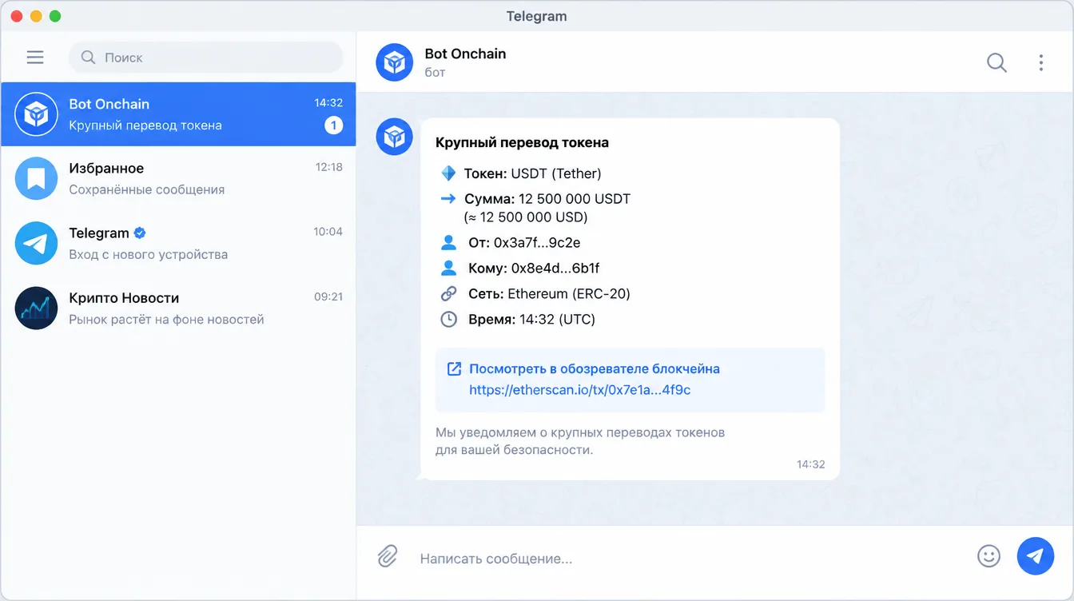Click the chain link icon next to Сеть
Viewport: 1074px width, 601px height.
(x=449, y=293)
